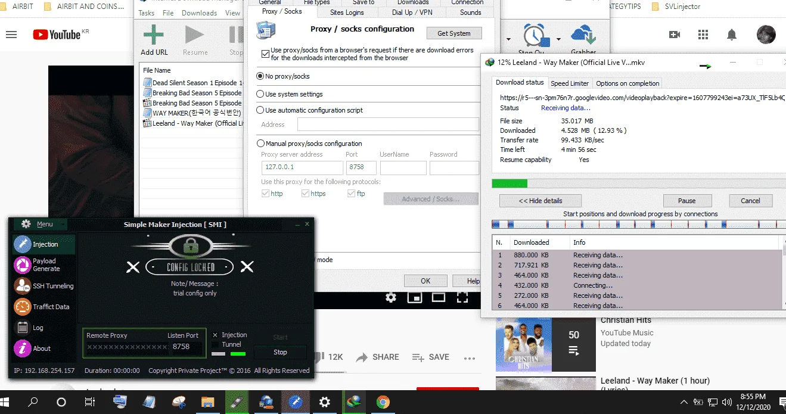This screenshot has height=414, width=786.
Task: Click the YouTube create video camera icon
Action: (x=675, y=35)
